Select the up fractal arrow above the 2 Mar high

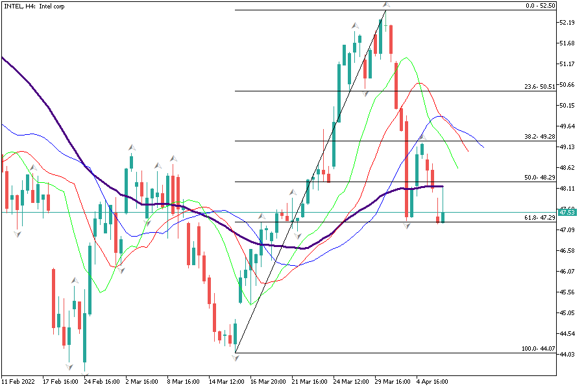coord(132,148)
